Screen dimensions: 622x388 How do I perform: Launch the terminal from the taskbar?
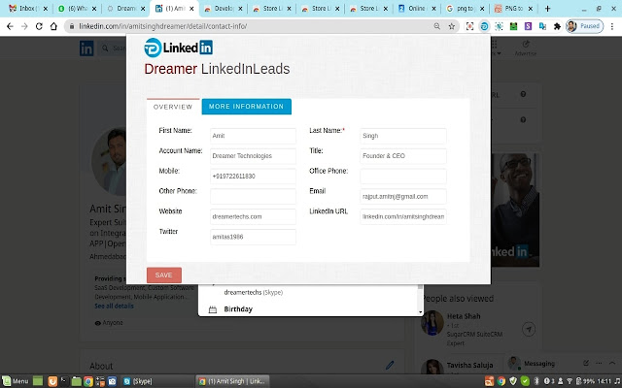[x=64, y=381]
